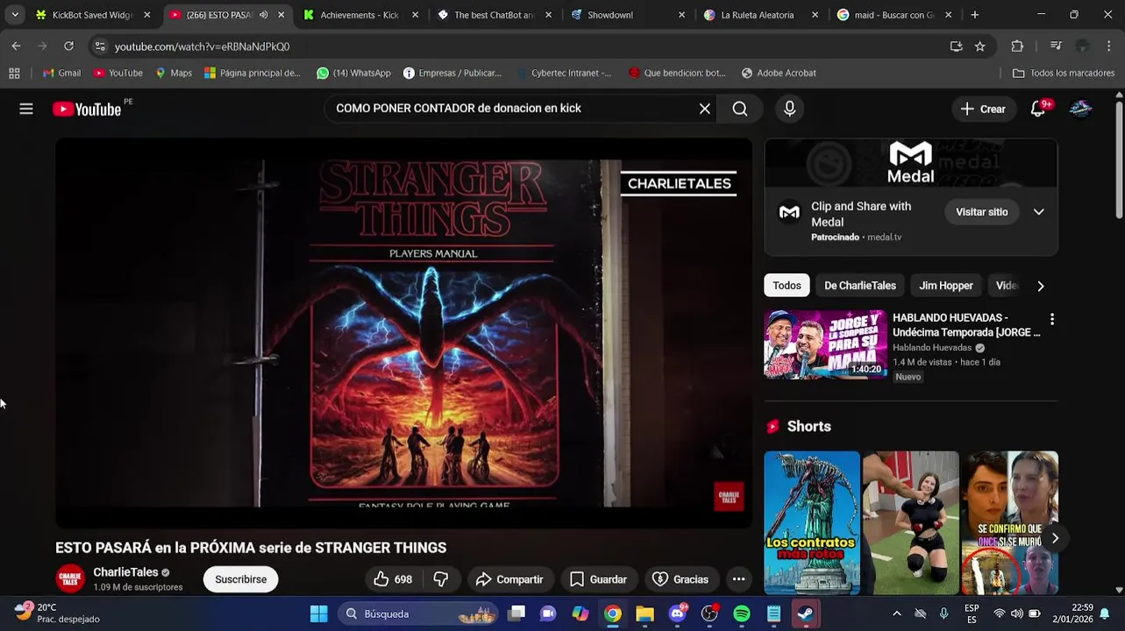Clear the YouTube search query with X
The image size is (1125, 631).
705,109
